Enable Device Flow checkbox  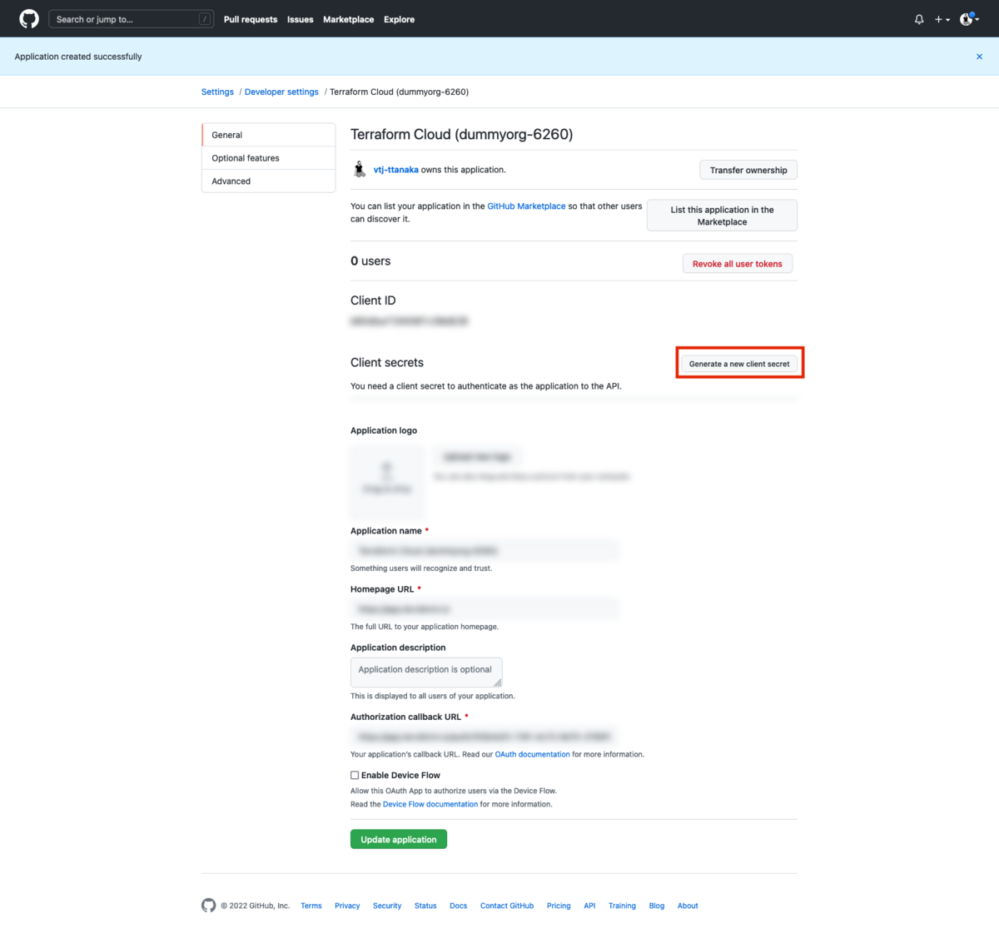coord(355,775)
